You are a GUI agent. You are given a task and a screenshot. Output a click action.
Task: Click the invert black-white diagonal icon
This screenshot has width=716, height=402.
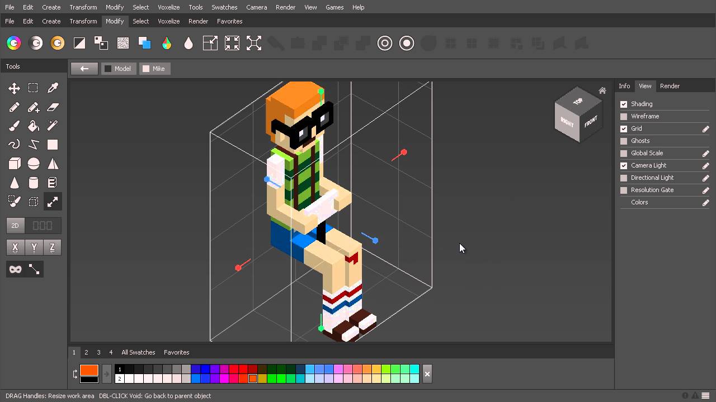(x=79, y=43)
